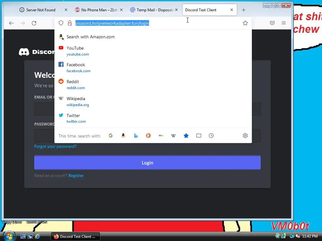Click the Windows Start orb
This screenshot has height=241, width=322.
(9, 236)
